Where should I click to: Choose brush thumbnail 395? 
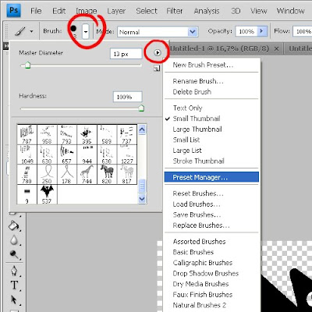click(x=87, y=134)
